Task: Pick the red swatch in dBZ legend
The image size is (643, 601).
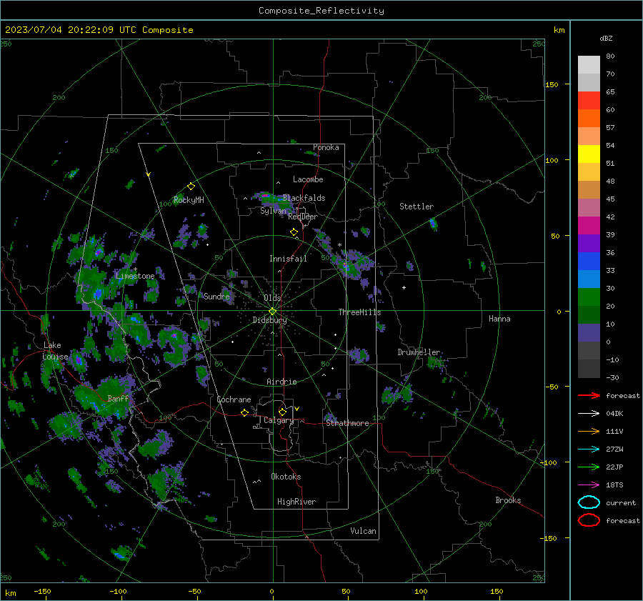Action: (589, 101)
